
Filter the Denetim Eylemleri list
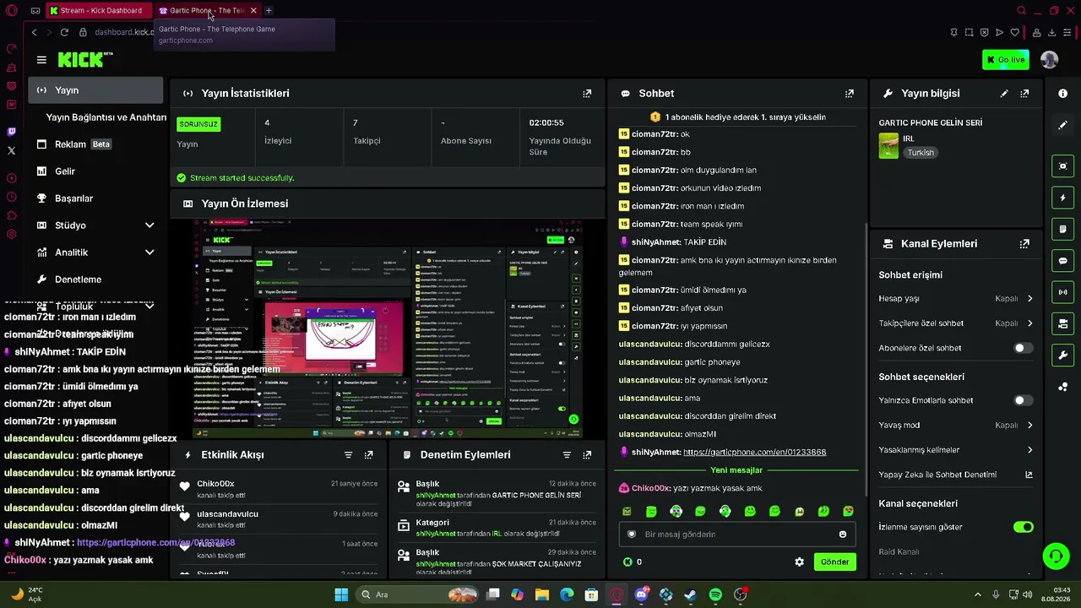567,455
